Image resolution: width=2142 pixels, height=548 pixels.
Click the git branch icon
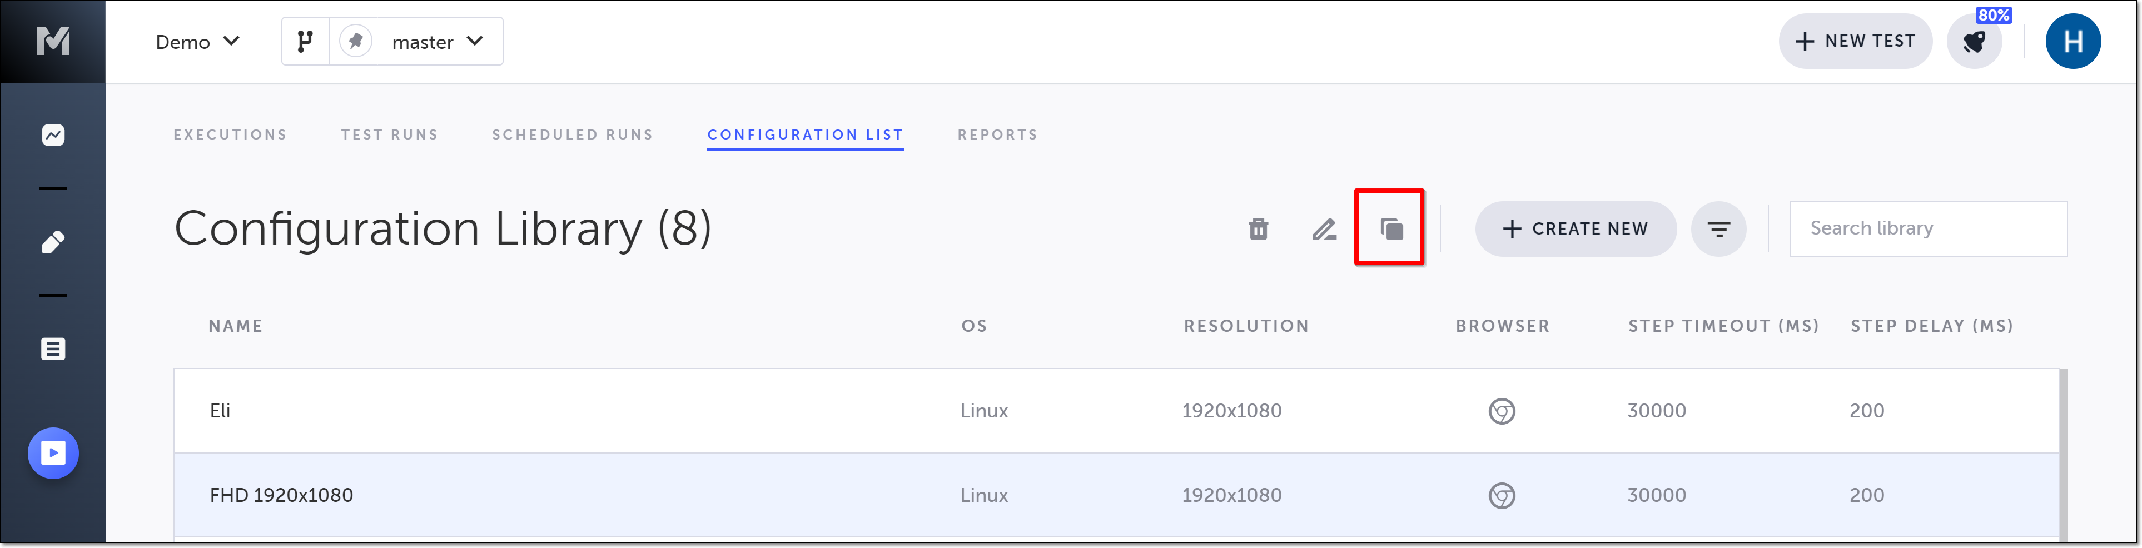[x=305, y=42]
